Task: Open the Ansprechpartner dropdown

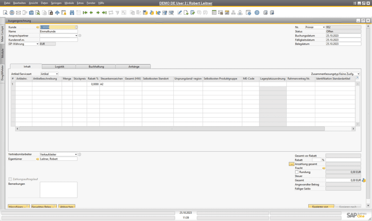Action: click(76, 36)
